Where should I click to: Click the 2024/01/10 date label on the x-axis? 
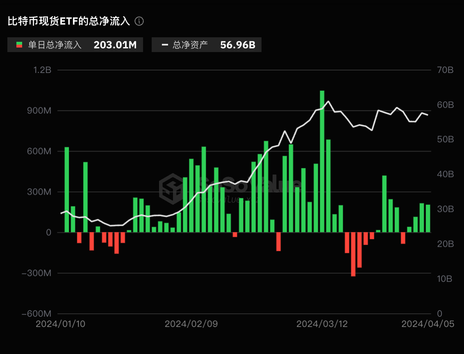61,324
